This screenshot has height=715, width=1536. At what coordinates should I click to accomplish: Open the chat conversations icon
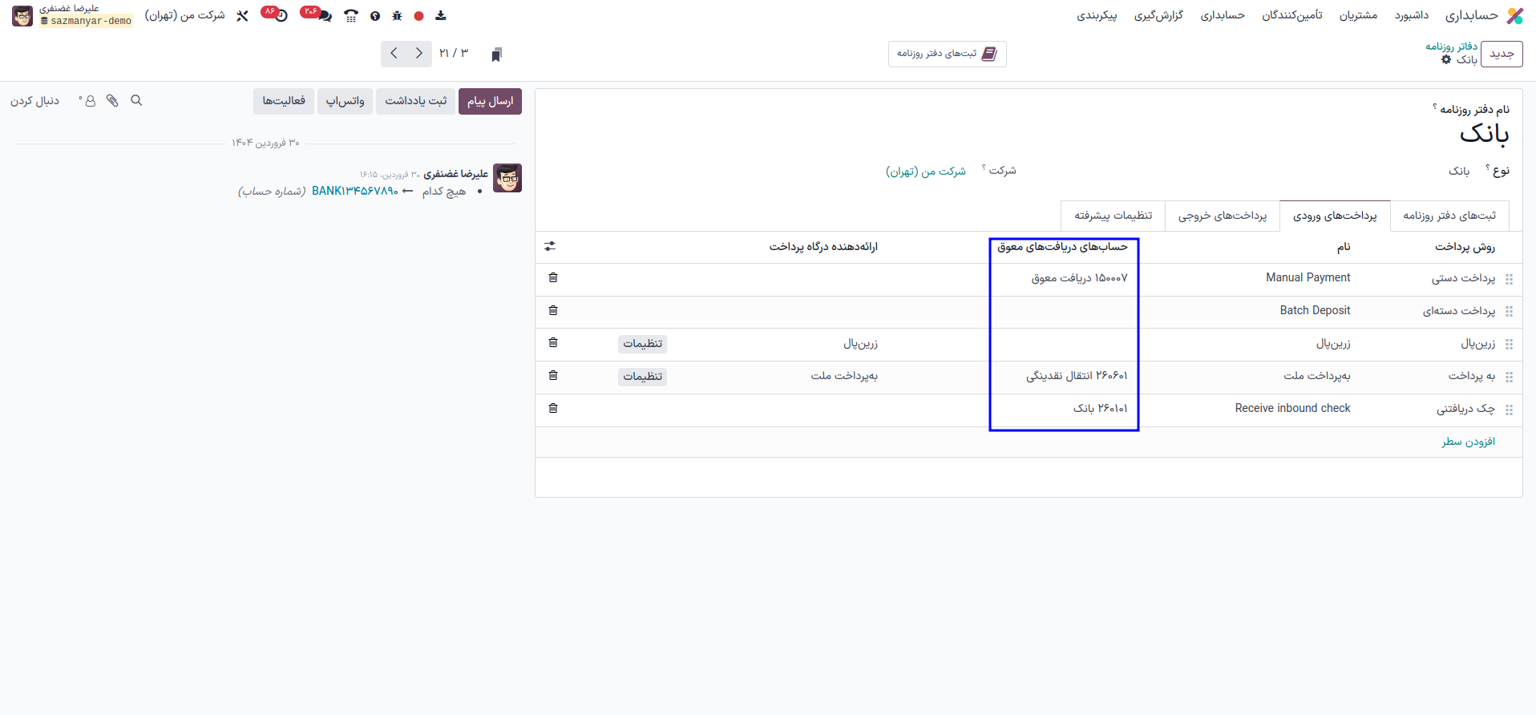[x=324, y=16]
